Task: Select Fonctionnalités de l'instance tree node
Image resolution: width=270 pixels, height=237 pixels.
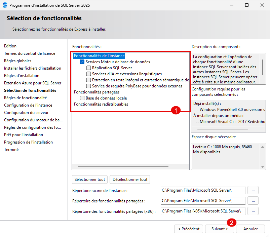Action: (99, 56)
